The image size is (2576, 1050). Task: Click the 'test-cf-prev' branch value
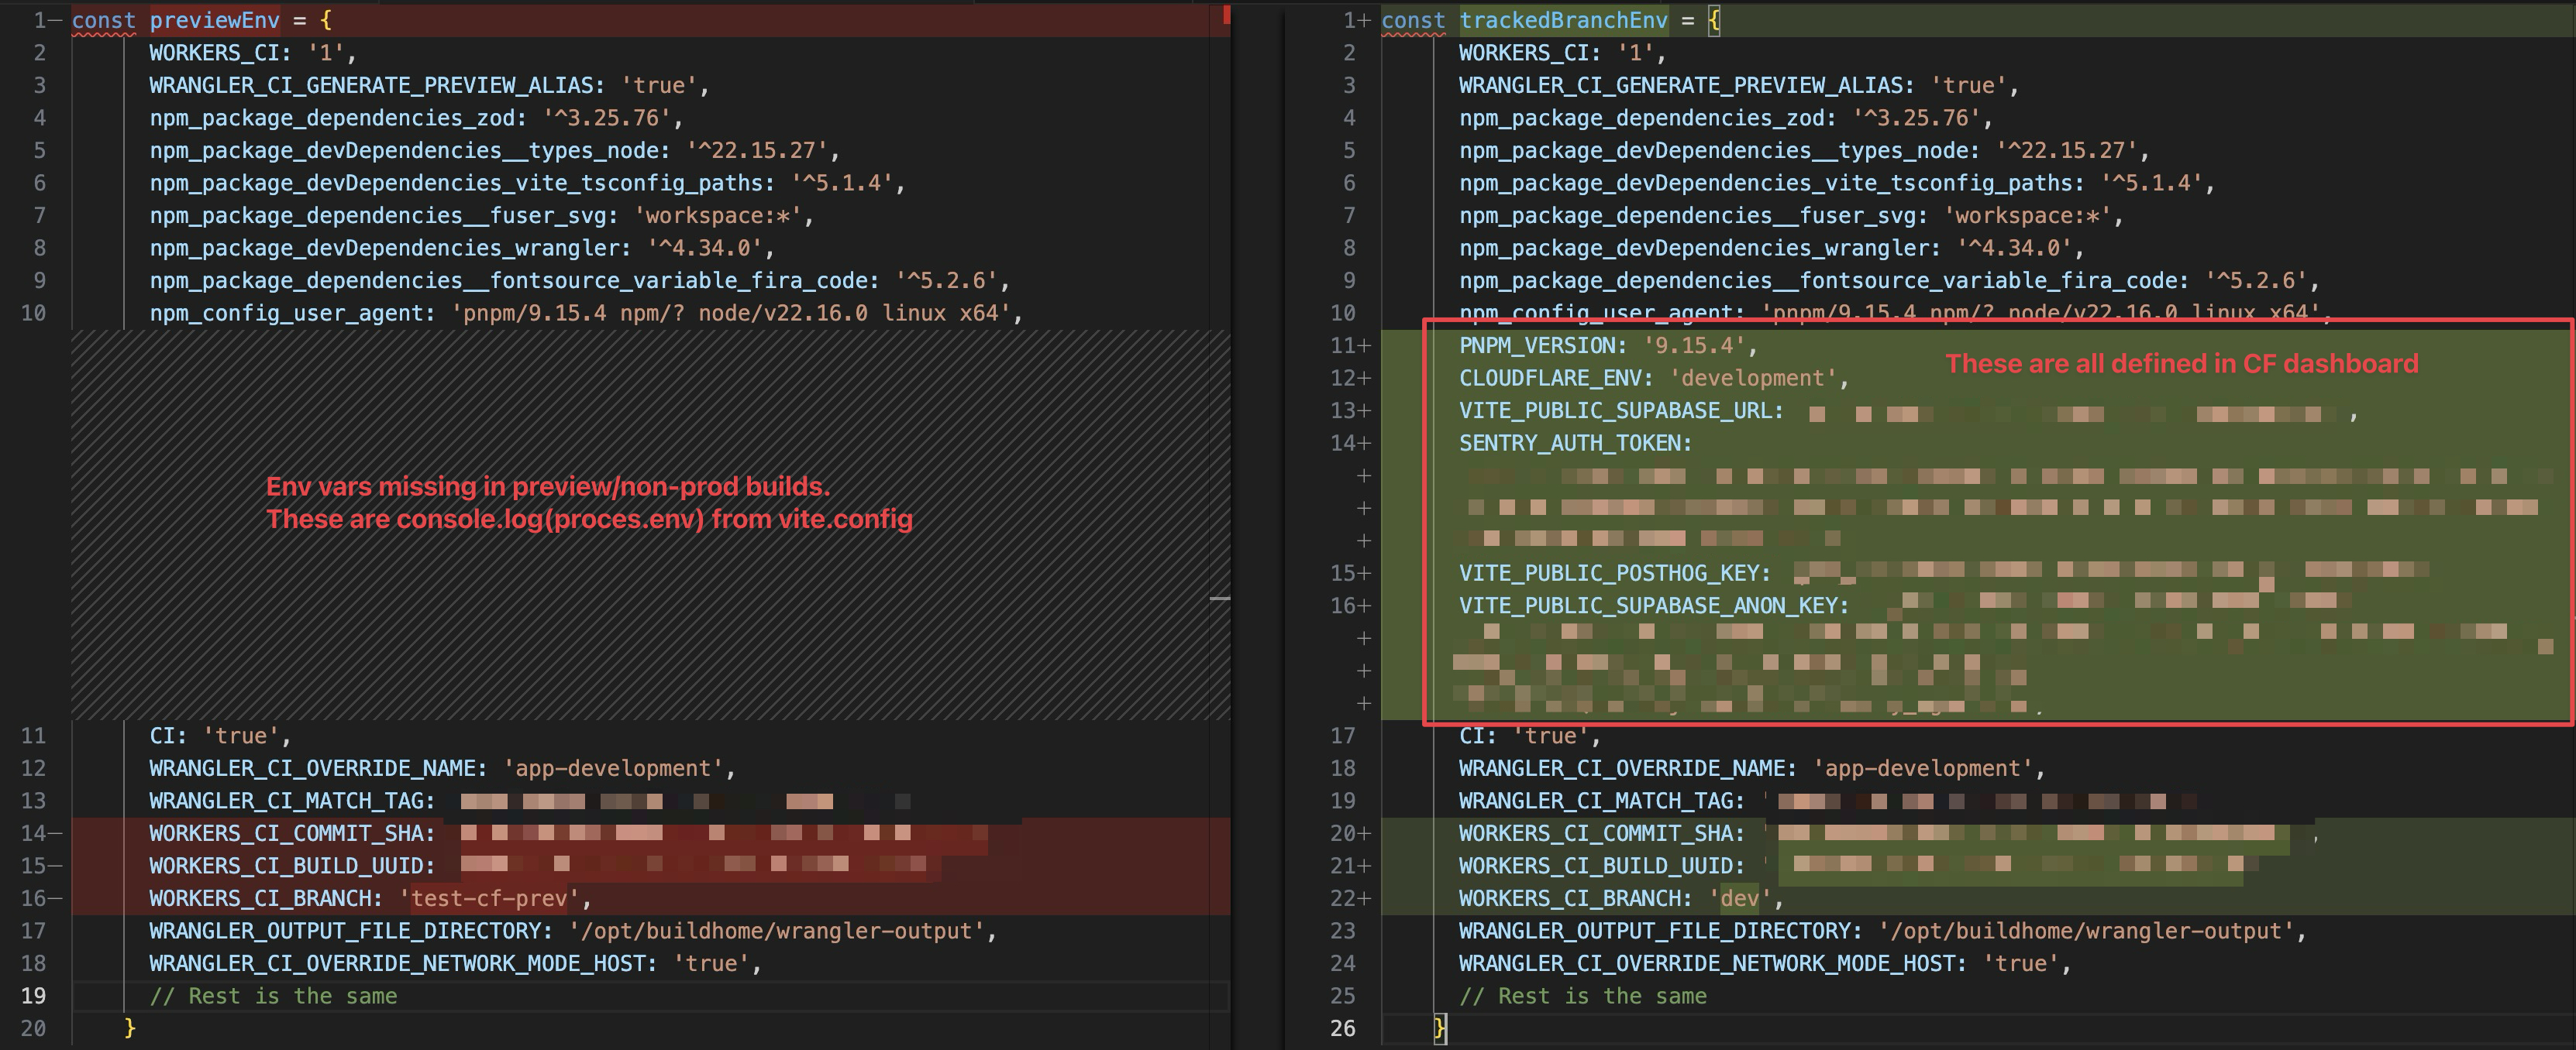click(488, 898)
